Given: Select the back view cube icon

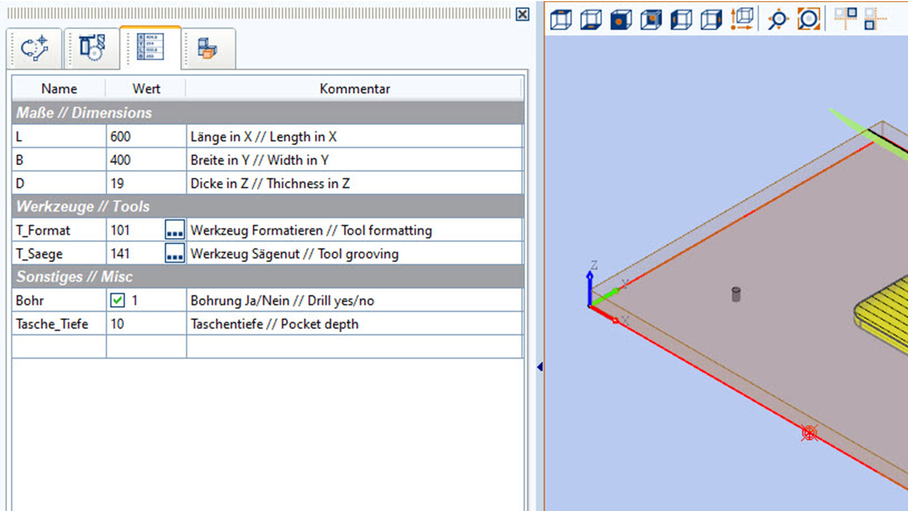Looking at the screenshot, I should coord(651,20).
